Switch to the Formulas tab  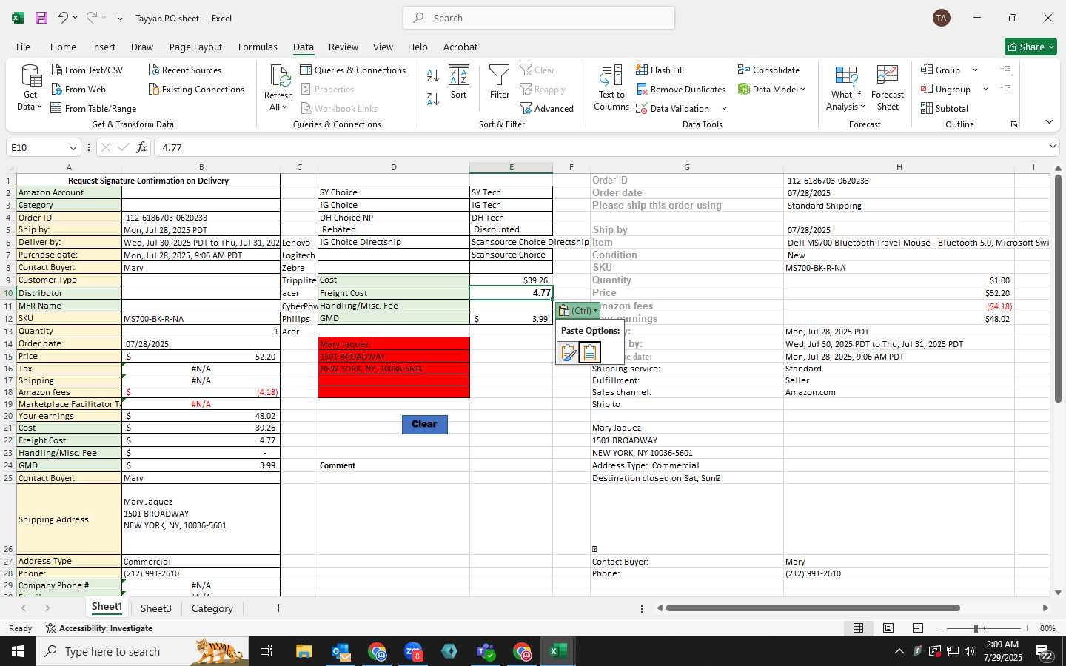(258, 47)
